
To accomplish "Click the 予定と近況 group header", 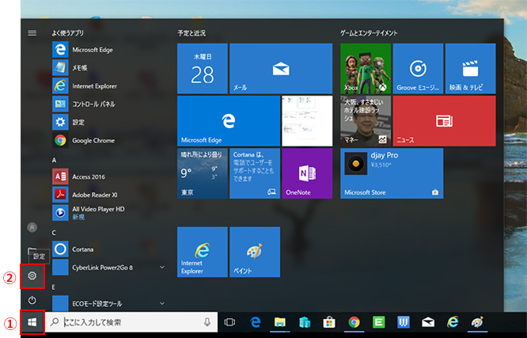I will point(191,33).
